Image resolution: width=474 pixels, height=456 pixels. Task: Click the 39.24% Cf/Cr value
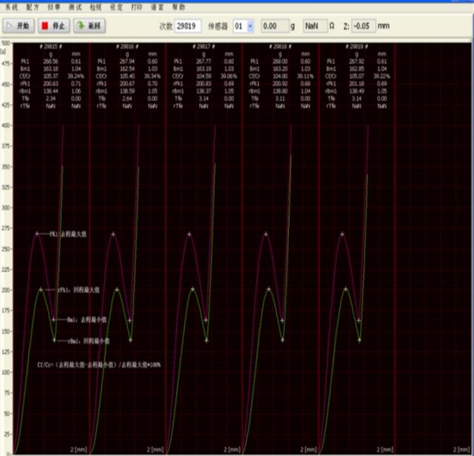click(76, 76)
